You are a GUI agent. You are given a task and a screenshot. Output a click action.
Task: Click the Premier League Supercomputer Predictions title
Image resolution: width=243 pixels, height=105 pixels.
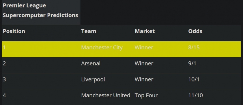(40, 10)
